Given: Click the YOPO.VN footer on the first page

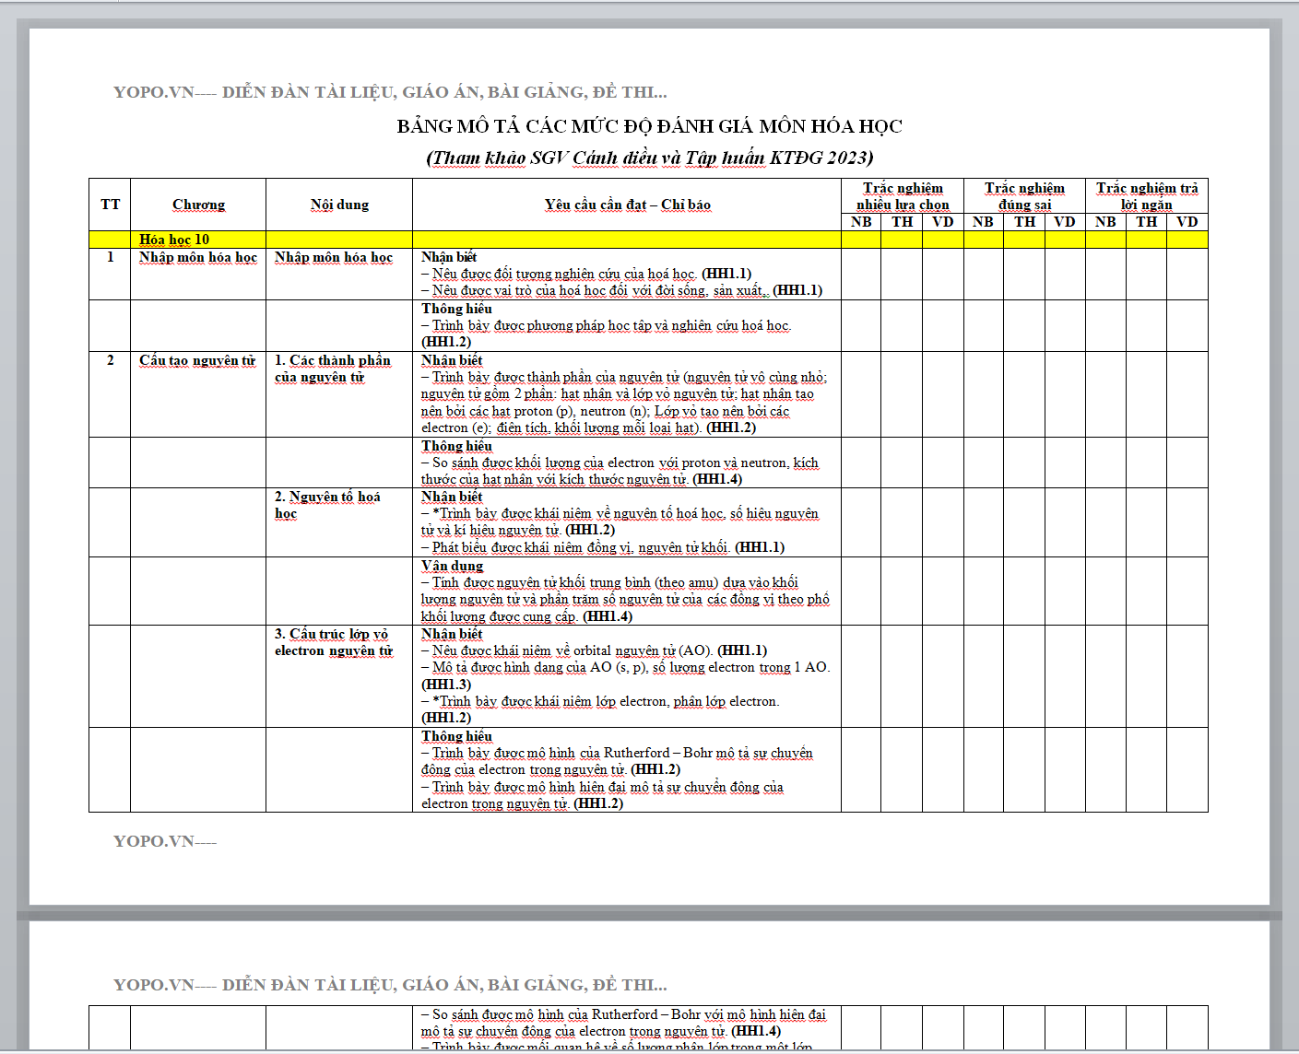Looking at the screenshot, I should [165, 841].
